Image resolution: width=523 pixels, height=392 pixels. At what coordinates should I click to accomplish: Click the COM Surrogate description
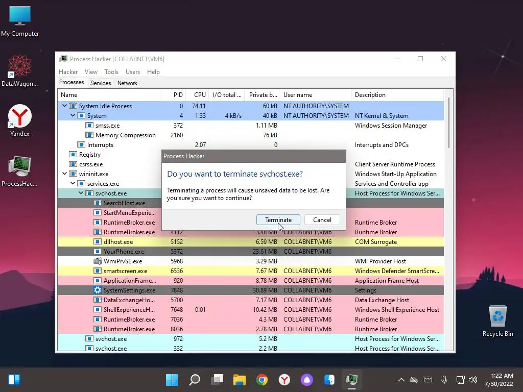(x=376, y=241)
